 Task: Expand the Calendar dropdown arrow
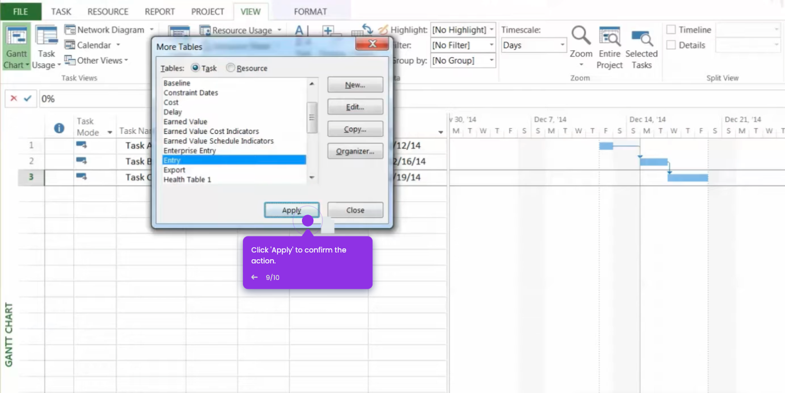coord(118,45)
